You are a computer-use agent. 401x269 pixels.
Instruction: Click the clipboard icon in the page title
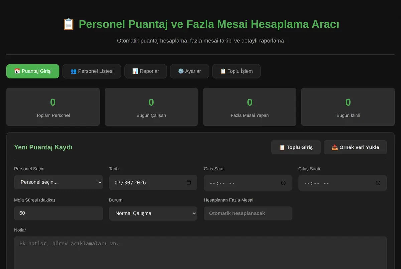[69, 24]
